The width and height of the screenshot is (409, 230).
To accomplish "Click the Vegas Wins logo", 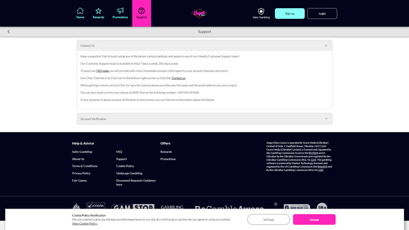I will 199,13.
